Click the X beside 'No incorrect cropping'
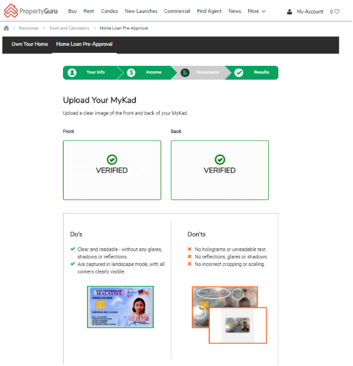This screenshot has height=366, width=353. click(x=189, y=264)
